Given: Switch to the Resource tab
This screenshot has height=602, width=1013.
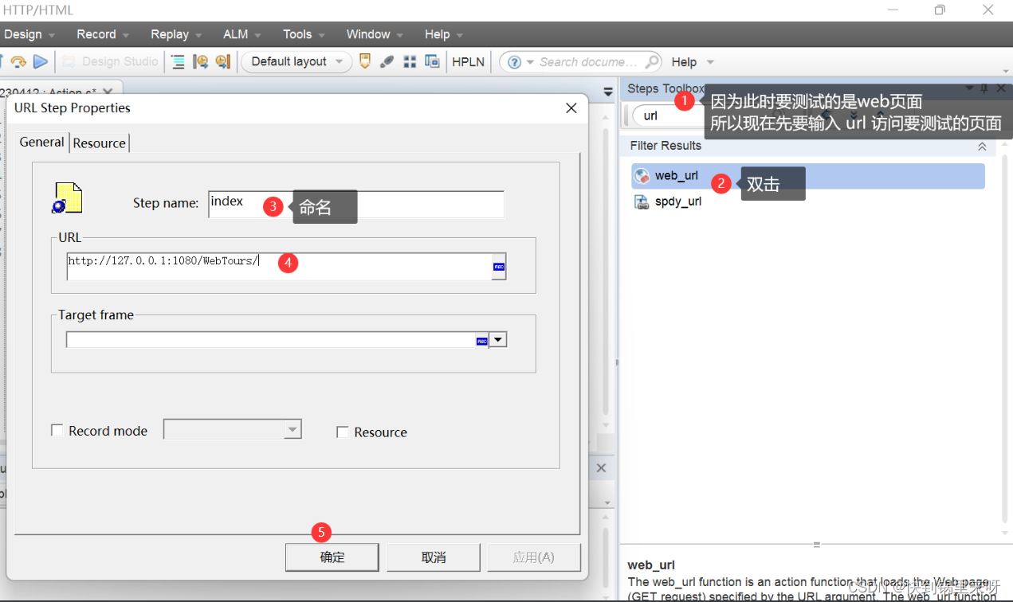Looking at the screenshot, I should coord(100,143).
